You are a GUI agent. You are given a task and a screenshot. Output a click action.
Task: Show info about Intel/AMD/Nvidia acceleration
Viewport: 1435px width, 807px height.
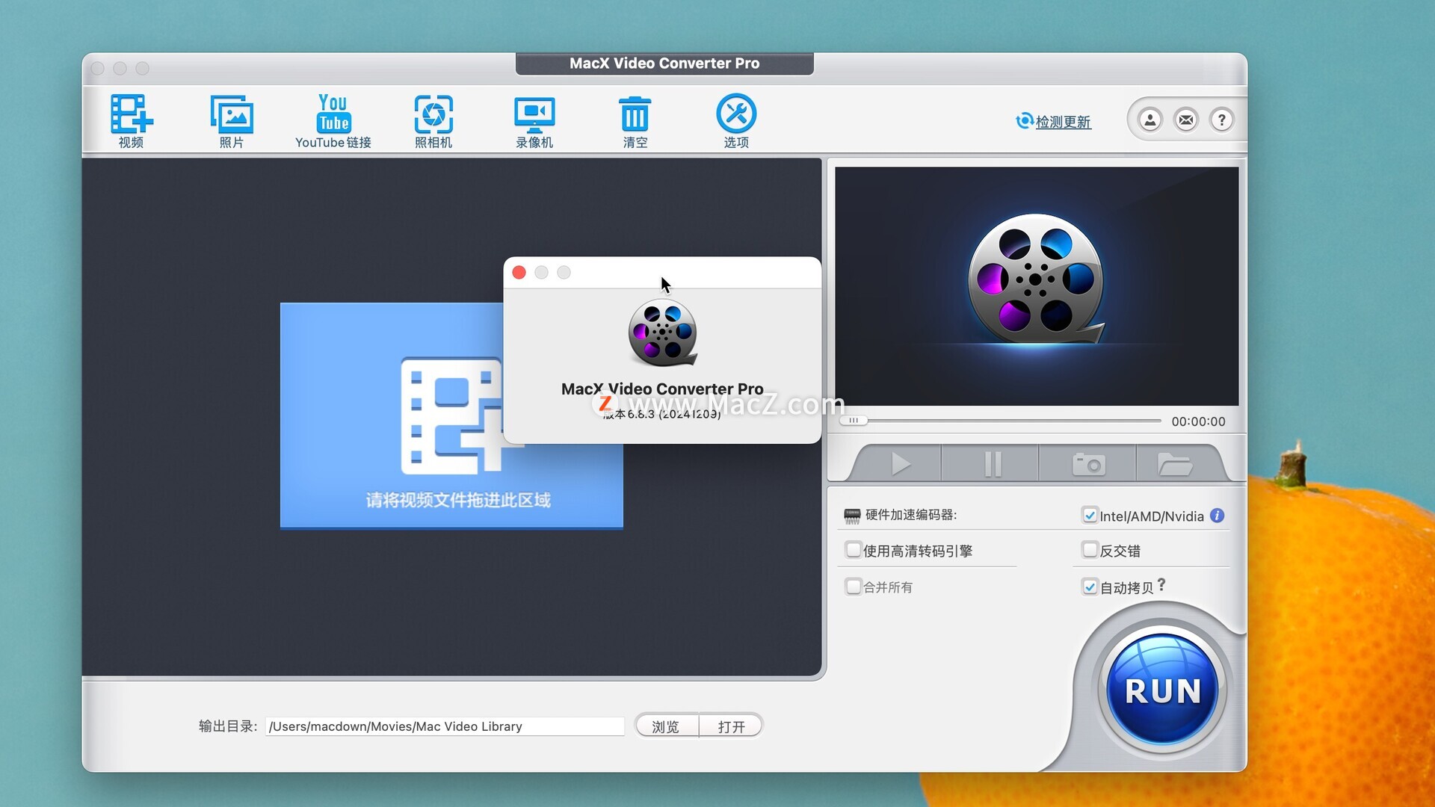coord(1218,516)
